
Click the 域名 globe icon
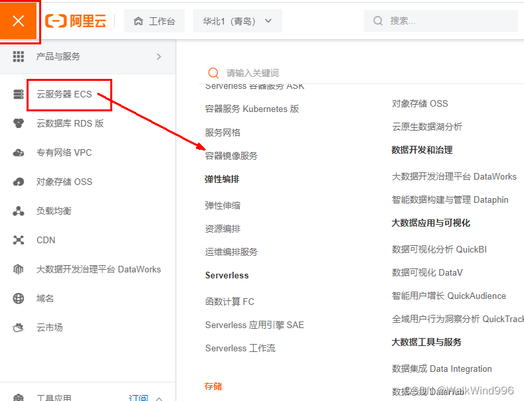[19, 298]
